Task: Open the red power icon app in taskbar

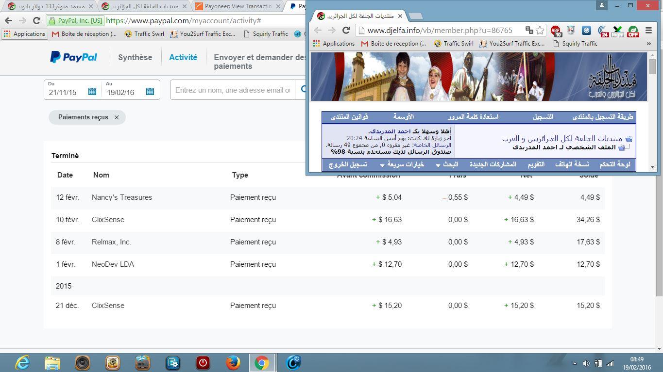Action: point(203,362)
